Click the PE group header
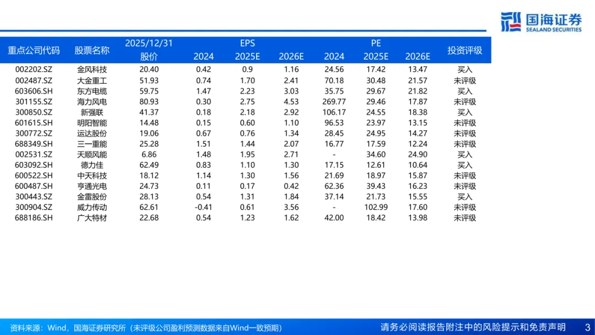 (x=376, y=43)
